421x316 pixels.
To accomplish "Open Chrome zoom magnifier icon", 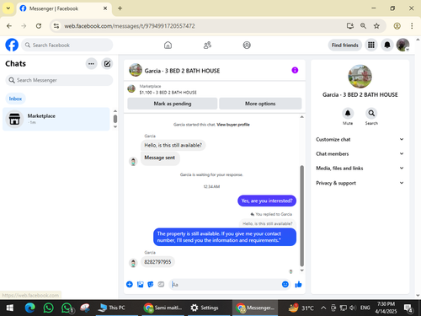I will pyautogui.click(x=363, y=26).
